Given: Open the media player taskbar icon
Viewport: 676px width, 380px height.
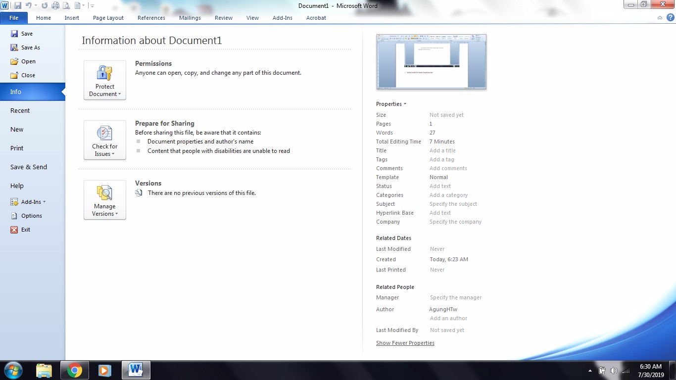Looking at the screenshot, I should coord(104,370).
